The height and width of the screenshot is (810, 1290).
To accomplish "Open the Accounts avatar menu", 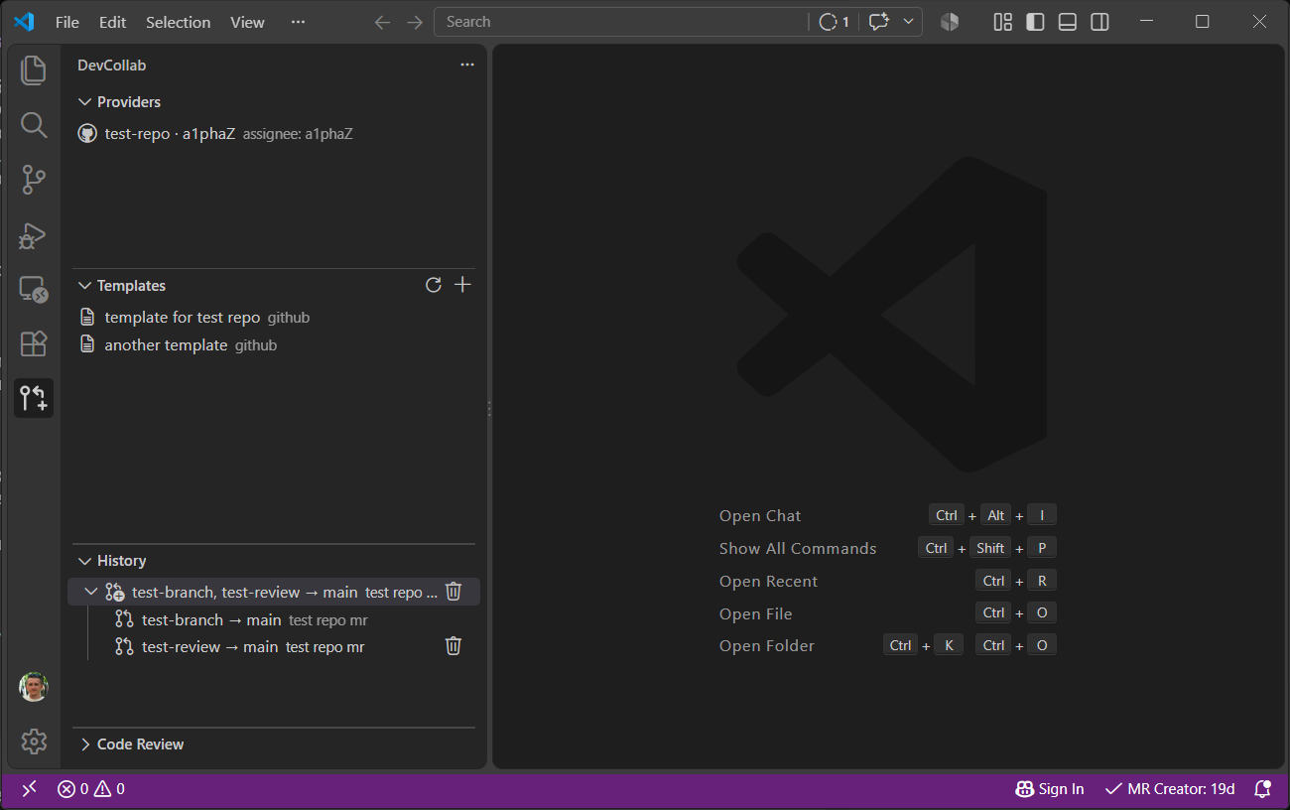I will (34, 687).
